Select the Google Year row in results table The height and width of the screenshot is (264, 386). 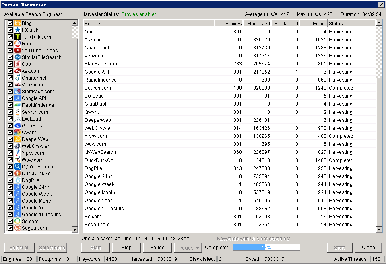click(229, 201)
